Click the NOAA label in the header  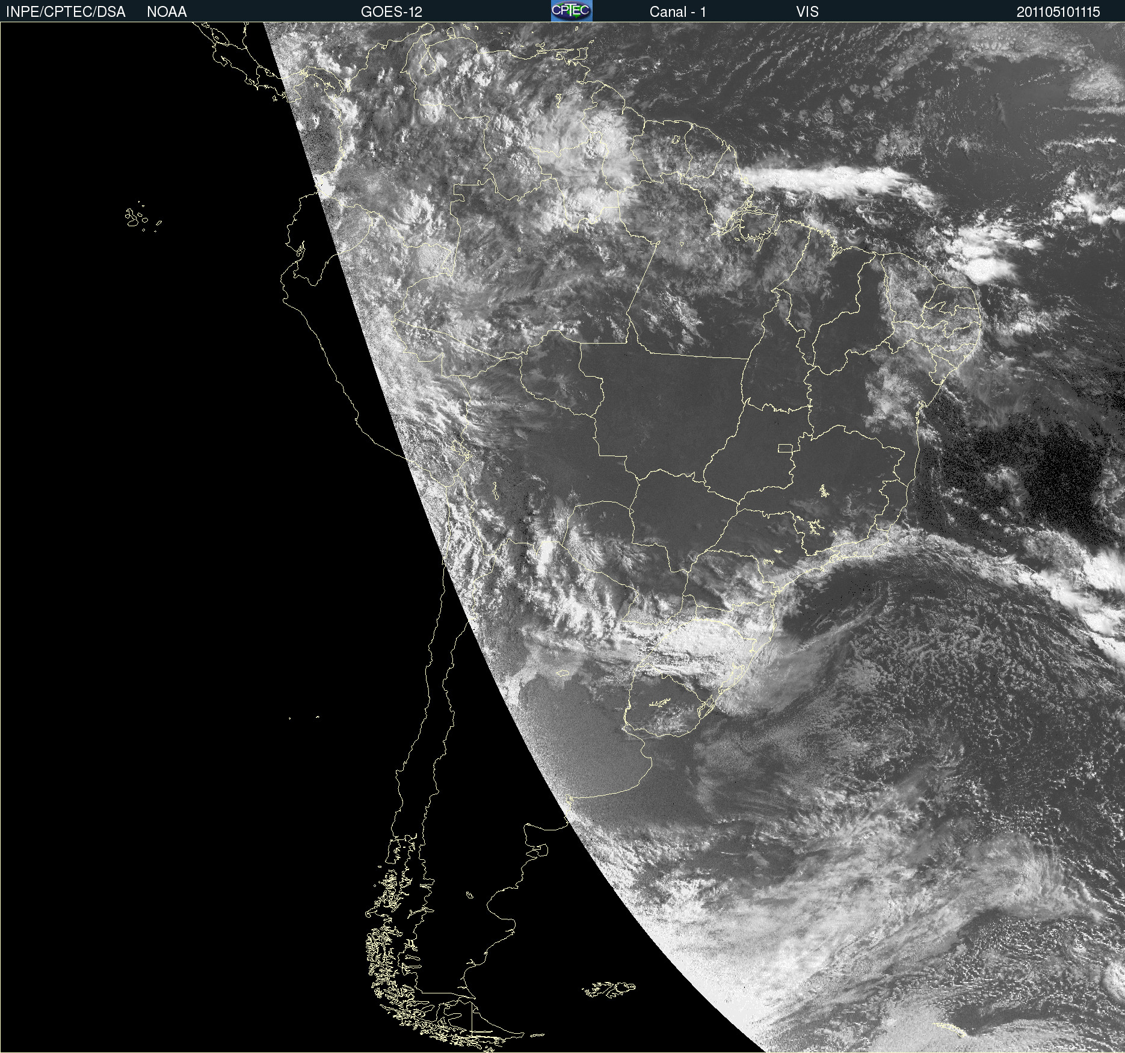pos(167,12)
